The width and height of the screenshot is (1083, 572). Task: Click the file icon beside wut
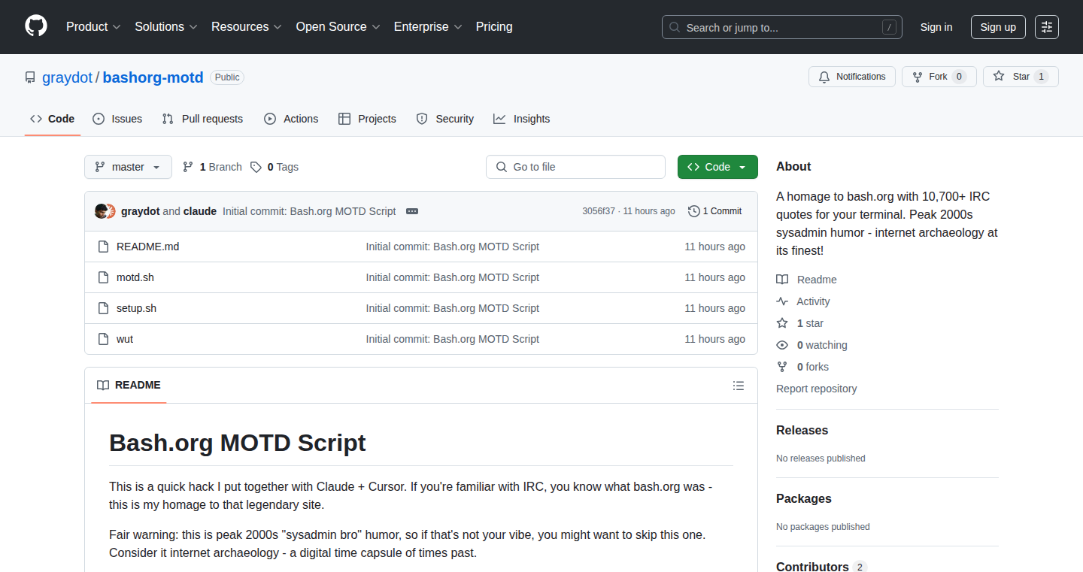[104, 339]
